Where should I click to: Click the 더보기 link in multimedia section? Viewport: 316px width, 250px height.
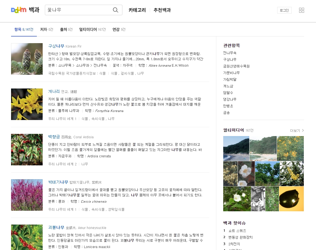click(297, 131)
